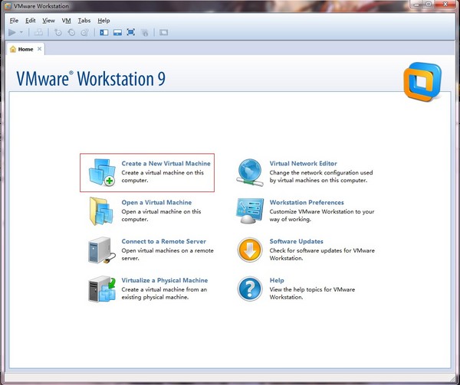Screen dimensions: 460x385
Task: Click the Connect to a Remote Server icon
Action: 101,250
